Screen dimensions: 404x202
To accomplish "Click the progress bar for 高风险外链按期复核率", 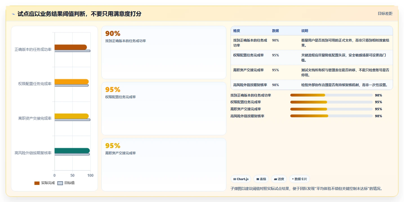I will pos(331,116).
